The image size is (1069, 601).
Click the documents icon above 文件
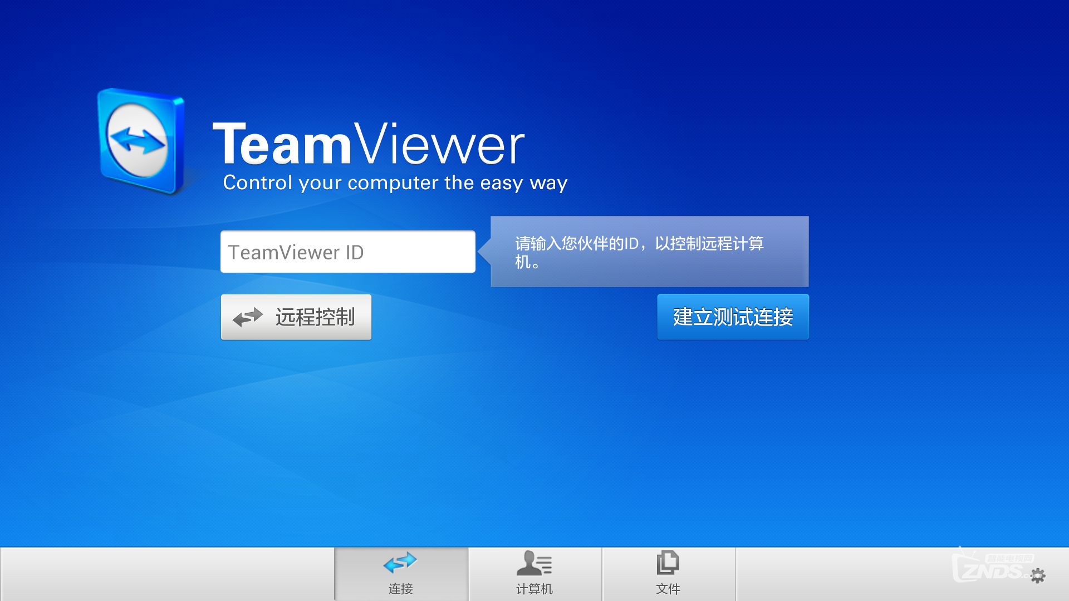(668, 563)
